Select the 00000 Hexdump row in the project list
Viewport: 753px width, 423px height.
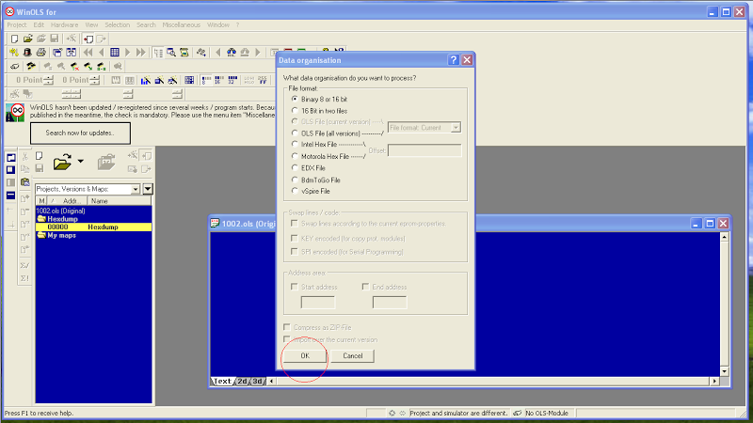[93, 227]
